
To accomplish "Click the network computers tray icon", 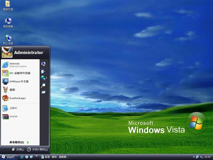I will tap(197, 157).
